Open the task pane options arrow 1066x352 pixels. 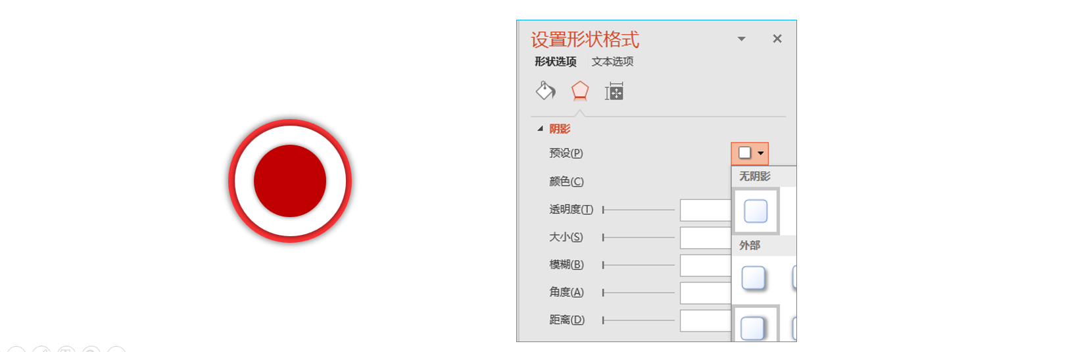(742, 39)
